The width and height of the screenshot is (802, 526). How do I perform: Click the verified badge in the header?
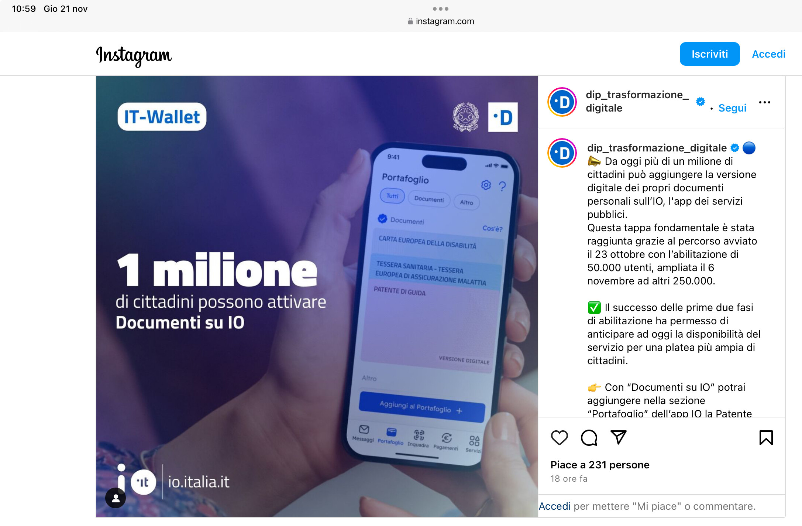700,101
